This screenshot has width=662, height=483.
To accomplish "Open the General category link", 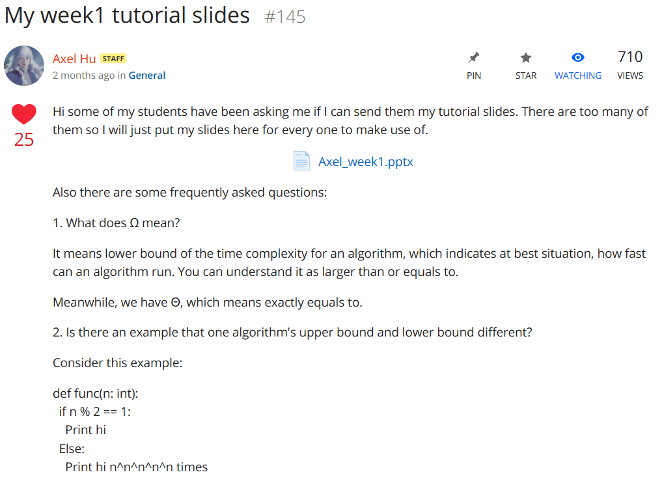I will pos(147,75).
